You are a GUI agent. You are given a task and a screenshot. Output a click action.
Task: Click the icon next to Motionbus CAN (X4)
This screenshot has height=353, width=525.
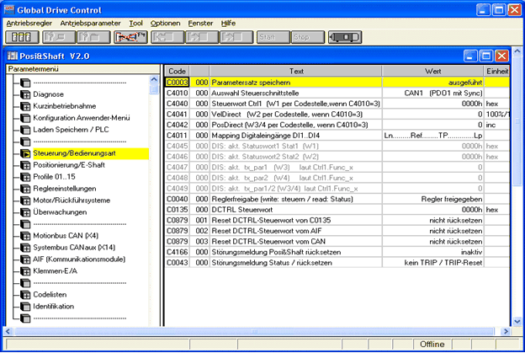pos(25,237)
